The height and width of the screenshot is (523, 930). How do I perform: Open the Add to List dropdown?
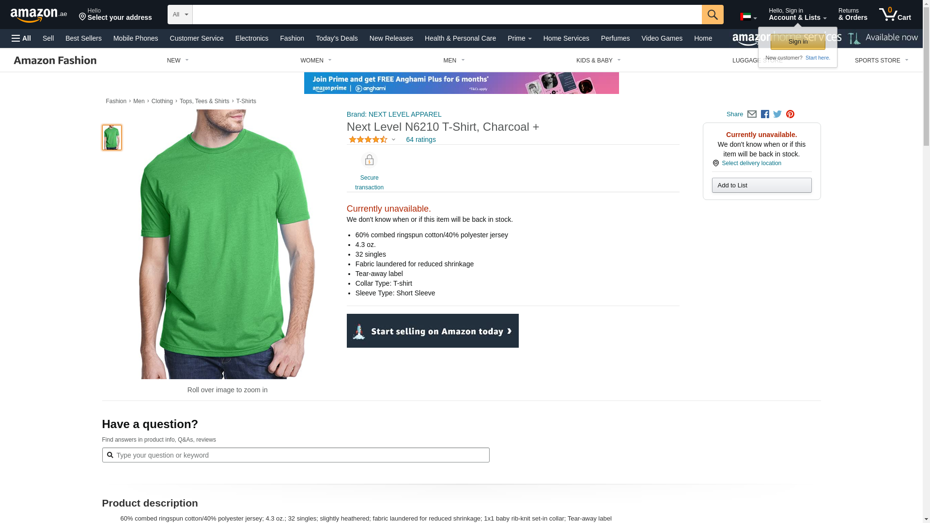(761, 185)
